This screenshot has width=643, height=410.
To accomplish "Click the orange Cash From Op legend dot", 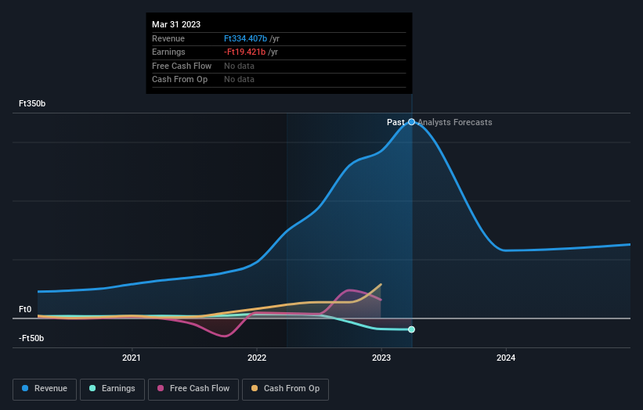I will (x=255, y=388).
